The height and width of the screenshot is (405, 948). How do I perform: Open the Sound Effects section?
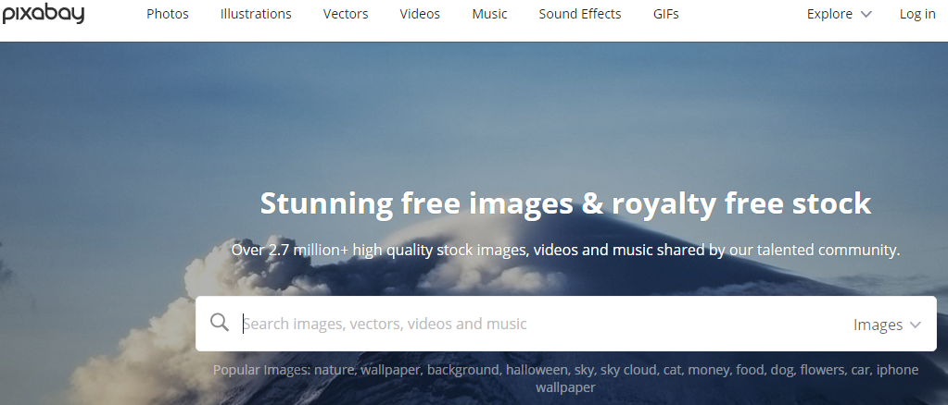[x=580, y=14]
